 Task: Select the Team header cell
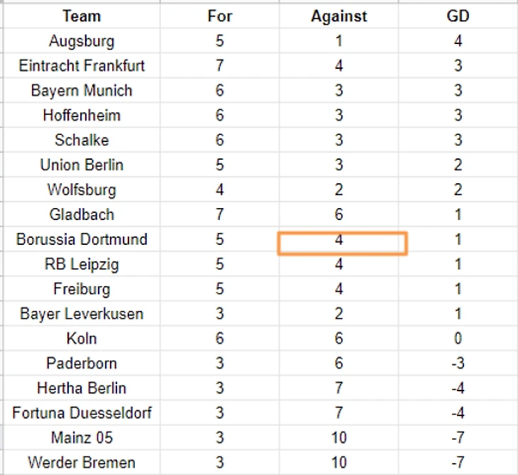click(x=82, y=16)
